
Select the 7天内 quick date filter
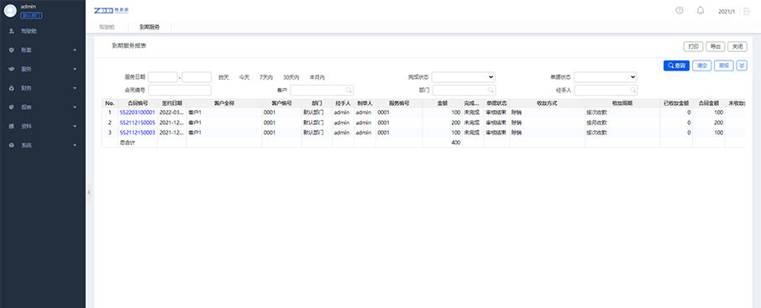(x=266, y=77)
